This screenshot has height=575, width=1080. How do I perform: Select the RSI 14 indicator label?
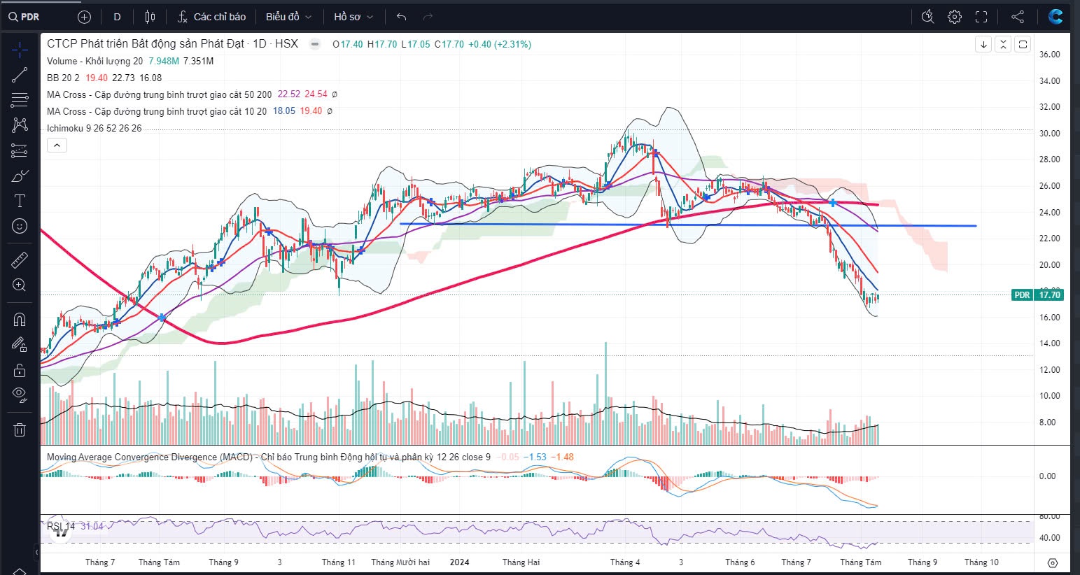pos(61,526)
